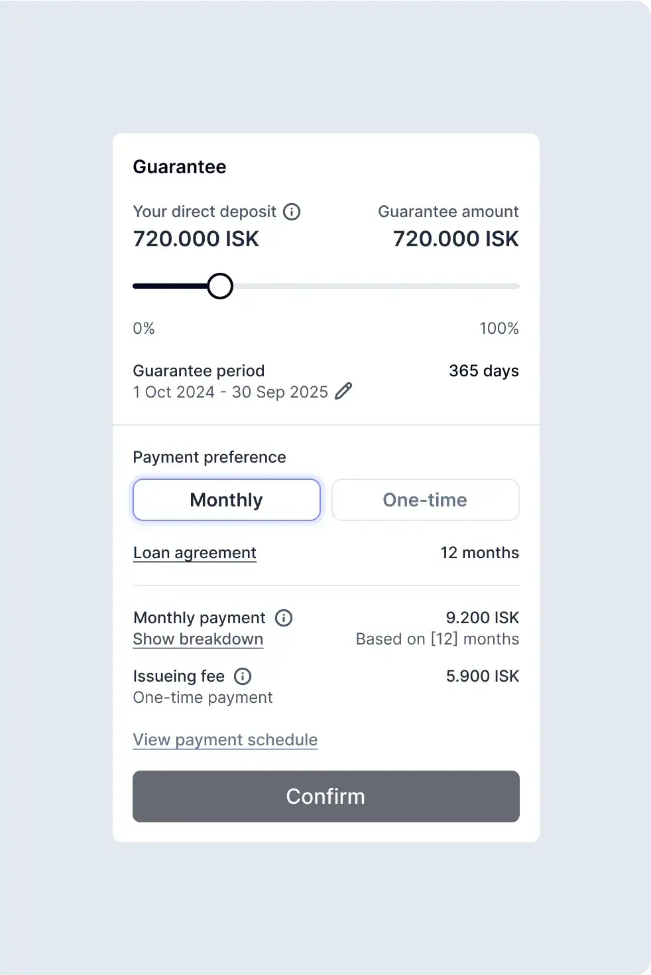This screenshot has width=651, height=975.
Task: Expand the Show breakdown section
Action: [x=198, y=639]
